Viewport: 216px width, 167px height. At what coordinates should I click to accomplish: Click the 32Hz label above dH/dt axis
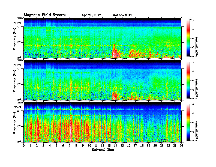[20, 18]
